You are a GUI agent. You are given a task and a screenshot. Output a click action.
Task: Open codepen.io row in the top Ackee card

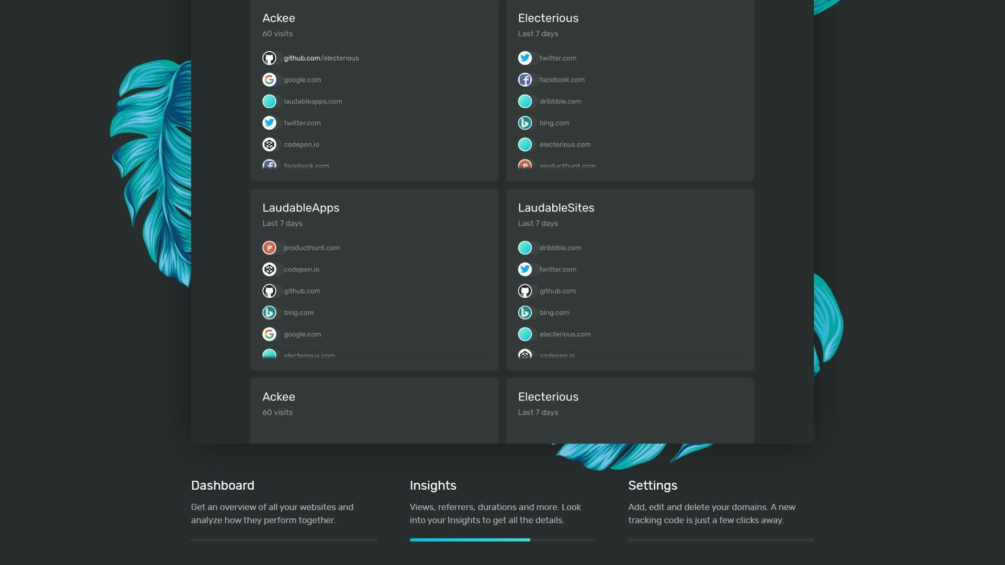click(374, 144)
